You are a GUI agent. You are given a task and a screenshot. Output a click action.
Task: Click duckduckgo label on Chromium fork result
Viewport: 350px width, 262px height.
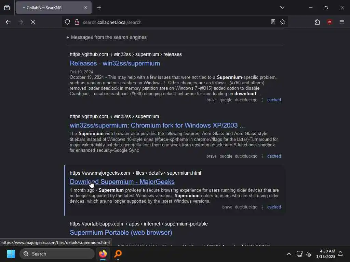[246, 156]
